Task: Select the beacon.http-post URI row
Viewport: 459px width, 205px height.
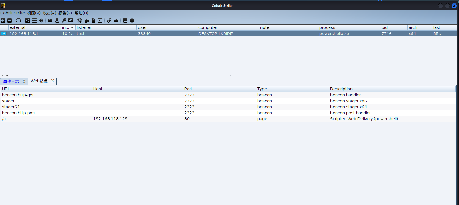Action: point(228,113)
